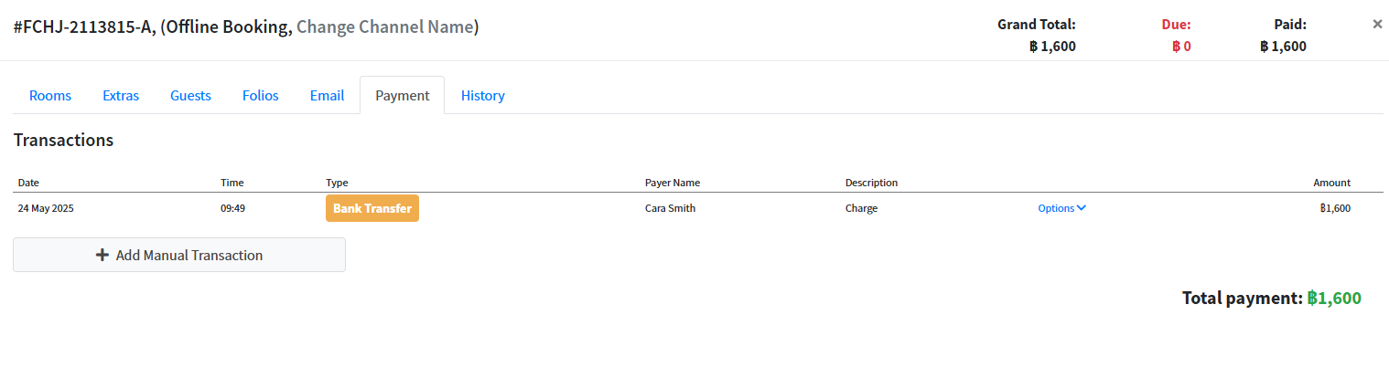Click the payer name Cara Smith
Image resolution: width=1389 pixels, height=378 pixels.
point(670,208)
